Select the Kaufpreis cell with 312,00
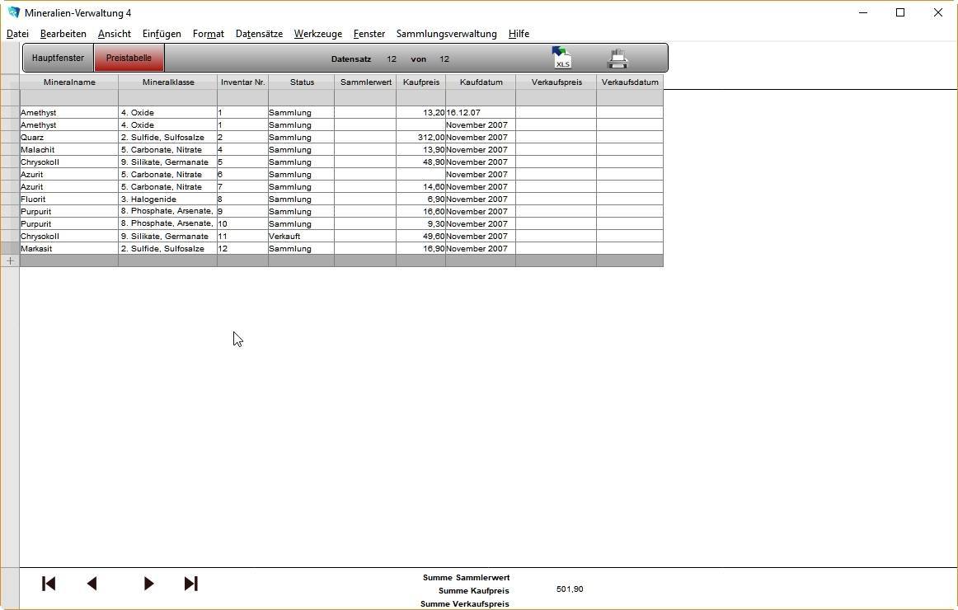This screenshot has width=958, height=610. click(x=420, y=138)
